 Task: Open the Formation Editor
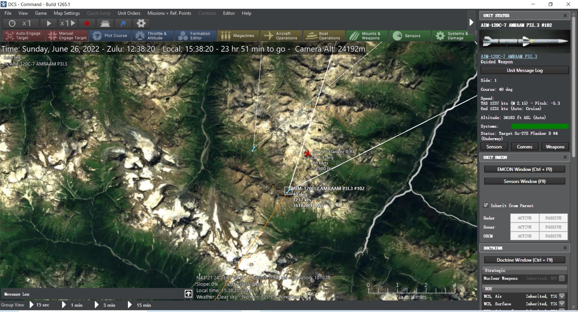196,36
